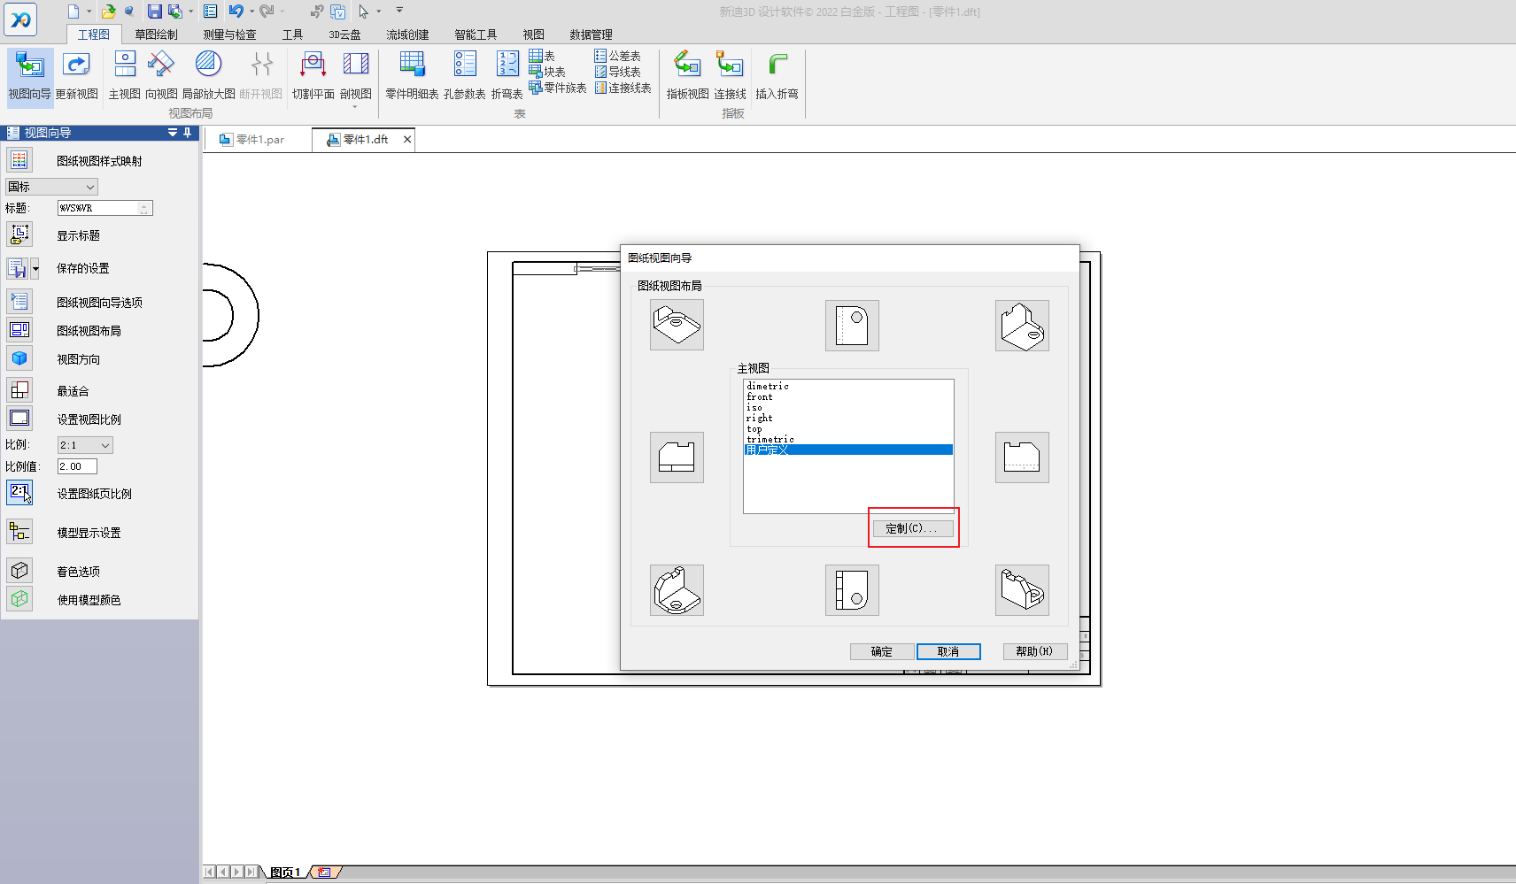
Task: Click the 确定 button in the dialog
Action: (x=881, y=651)
